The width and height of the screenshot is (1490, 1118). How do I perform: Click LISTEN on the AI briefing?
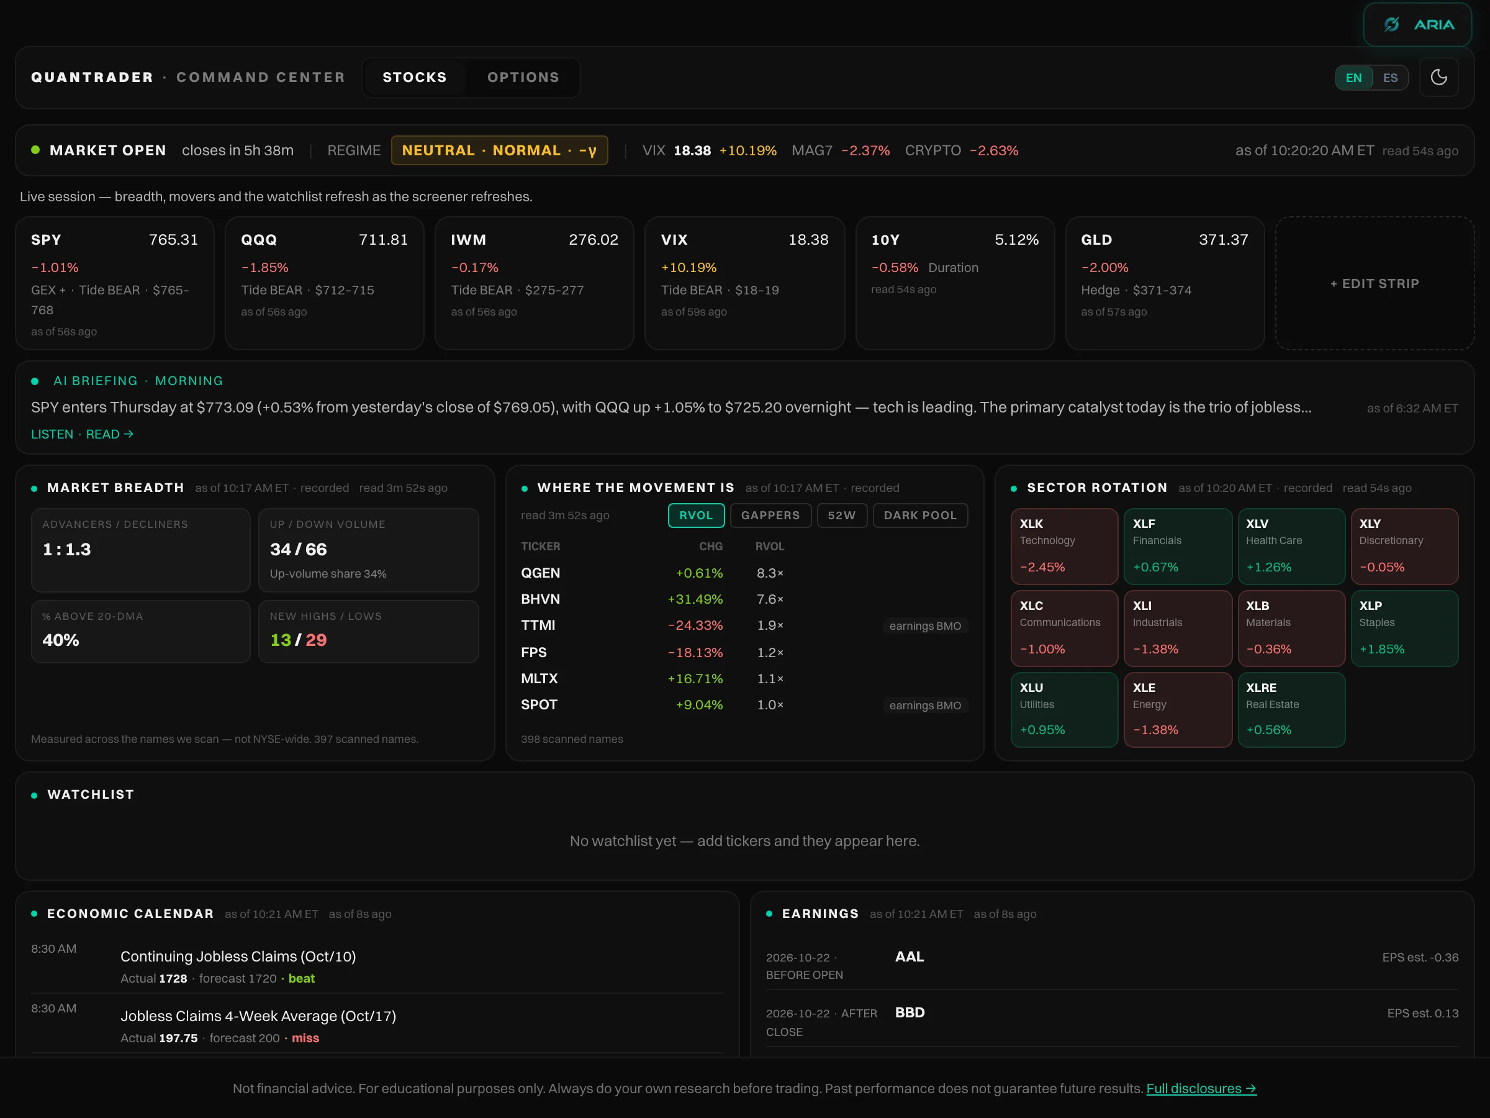[x=52, y=435]
